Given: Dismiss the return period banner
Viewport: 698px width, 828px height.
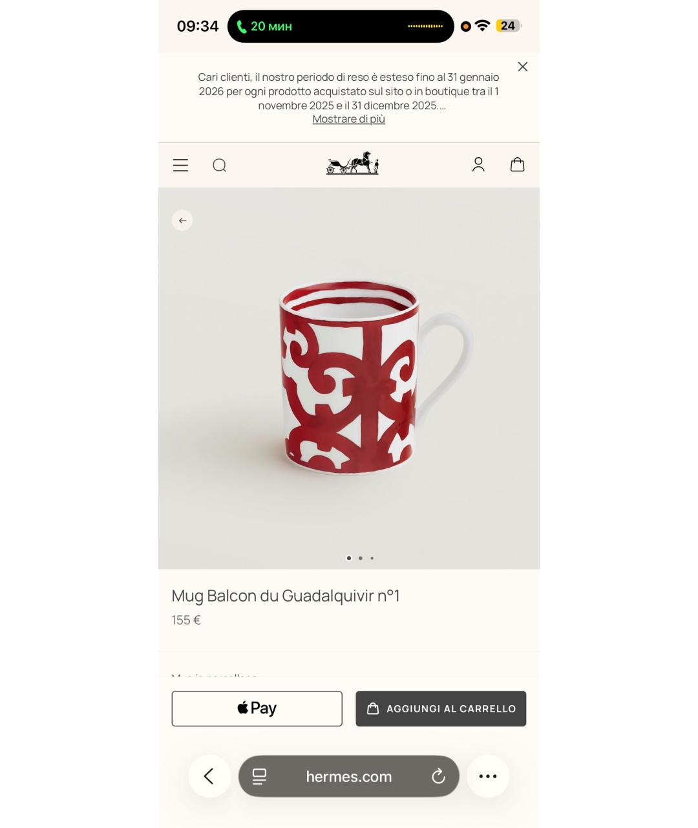Looking at the screenshot, I should [x=523, y=67].
